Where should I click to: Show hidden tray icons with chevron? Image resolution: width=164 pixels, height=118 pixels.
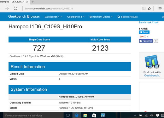[x=135, y=115]
